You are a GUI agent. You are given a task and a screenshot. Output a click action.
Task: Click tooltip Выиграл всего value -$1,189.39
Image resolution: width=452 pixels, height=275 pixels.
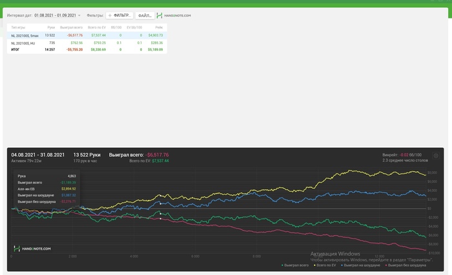pos(68,183)
